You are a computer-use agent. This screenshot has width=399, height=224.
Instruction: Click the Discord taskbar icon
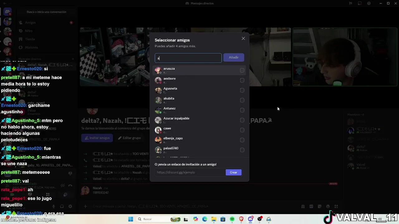(x=251, y=219)
